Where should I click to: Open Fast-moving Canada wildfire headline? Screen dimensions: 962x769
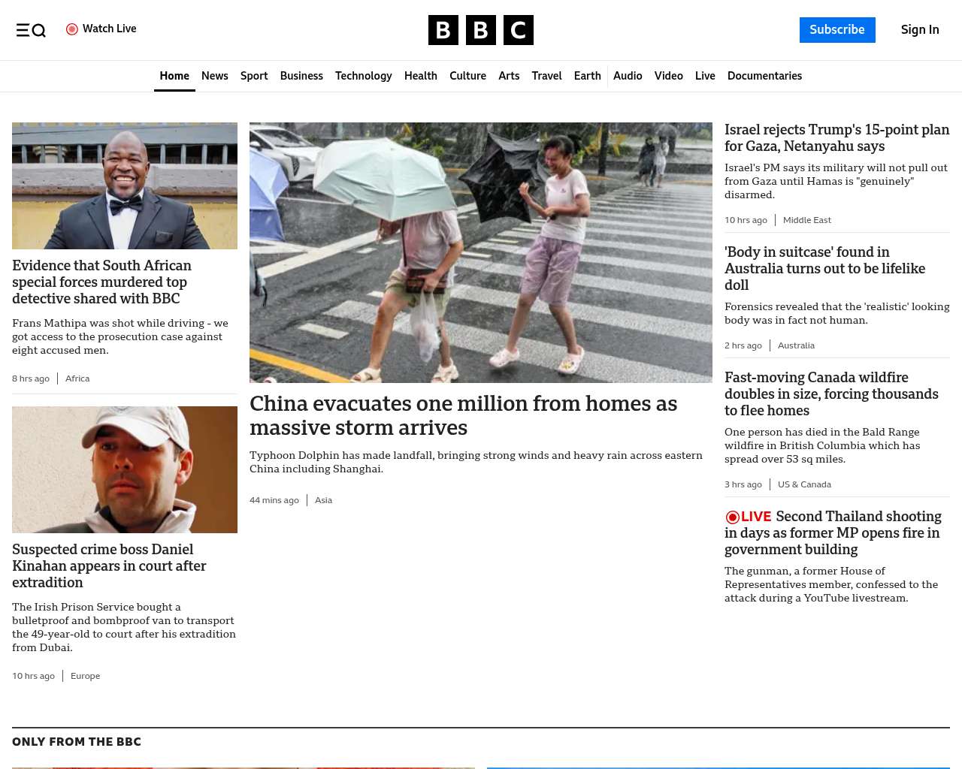click(x=831, y=394)
